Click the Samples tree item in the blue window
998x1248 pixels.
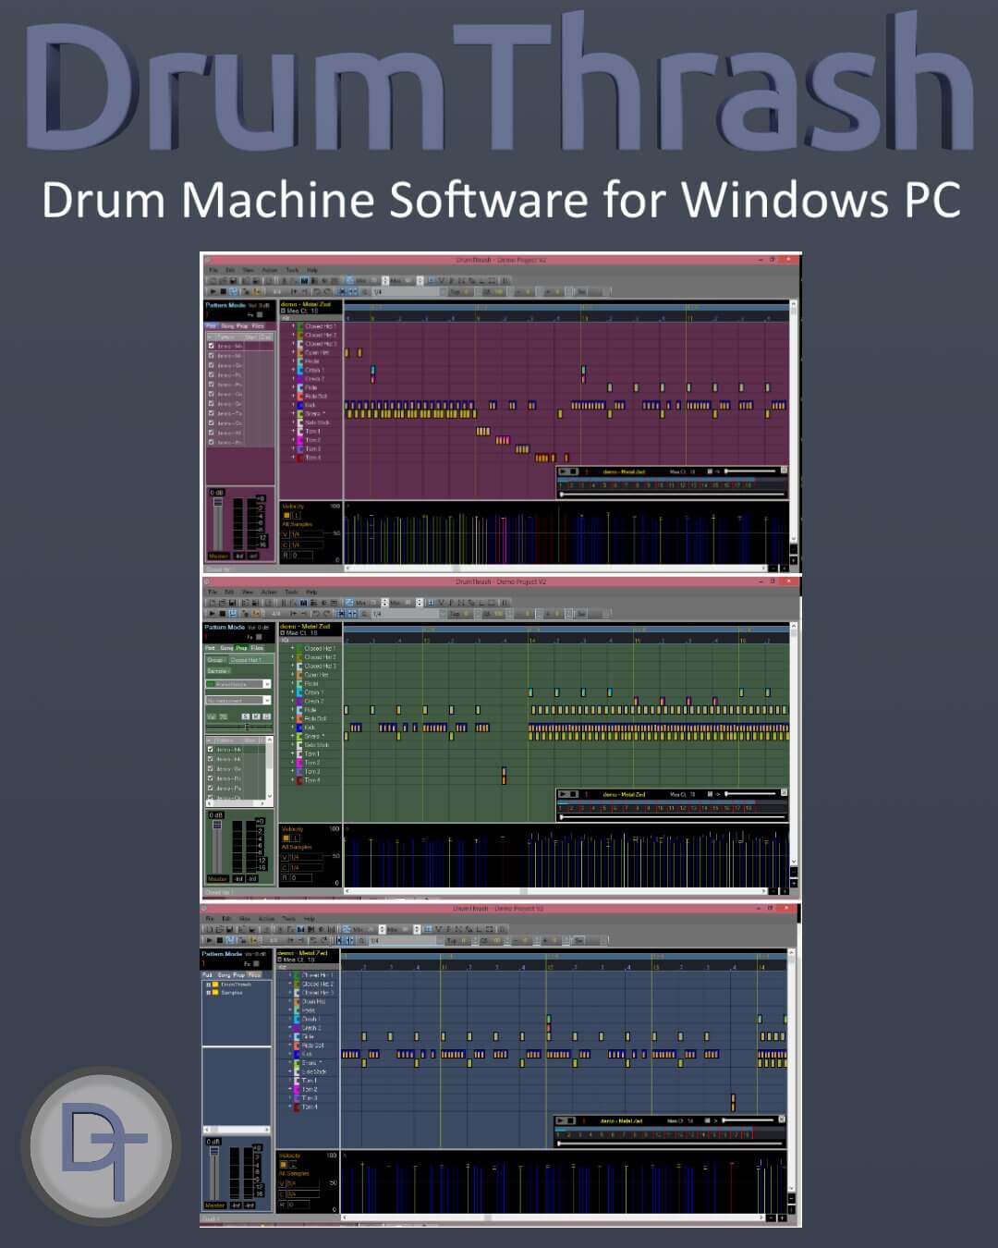[232, 993]
